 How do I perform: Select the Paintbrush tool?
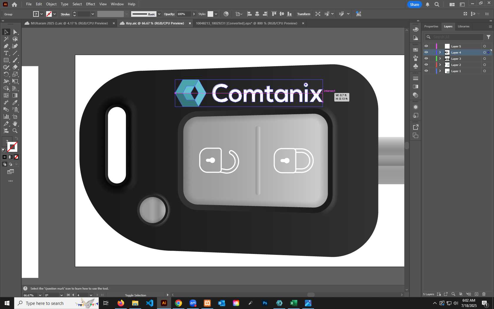click(15, 60)
